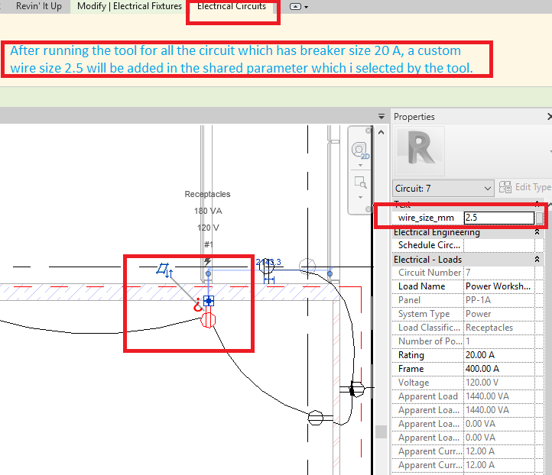Click the Revit family type thumbnail
The height and width of the screenshot is (475, 552).
click(419, 151)
